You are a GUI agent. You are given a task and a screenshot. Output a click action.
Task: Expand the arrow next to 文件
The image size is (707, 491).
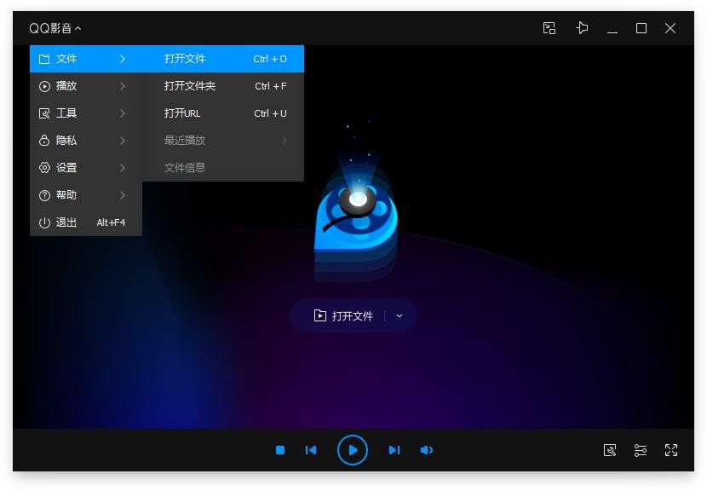[x=123, y=59]
